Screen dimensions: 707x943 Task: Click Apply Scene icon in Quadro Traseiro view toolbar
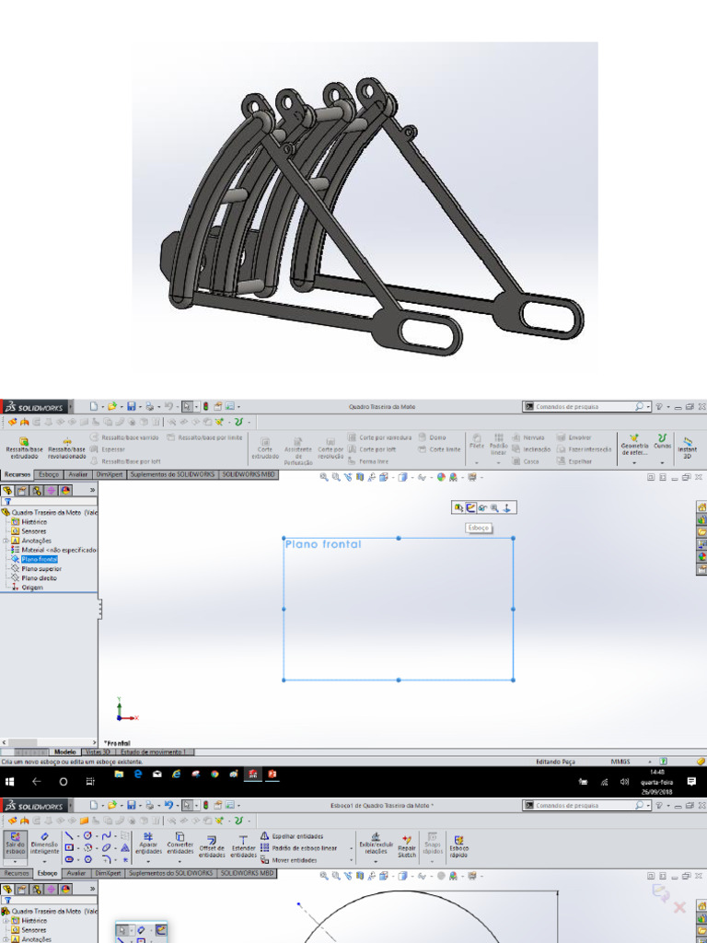tap(454, 477)
